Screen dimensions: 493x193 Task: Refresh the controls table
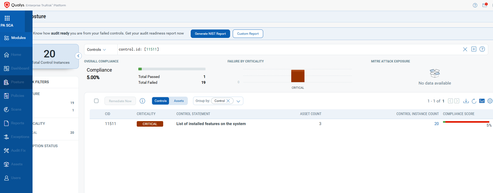click(x=474, y=101)
